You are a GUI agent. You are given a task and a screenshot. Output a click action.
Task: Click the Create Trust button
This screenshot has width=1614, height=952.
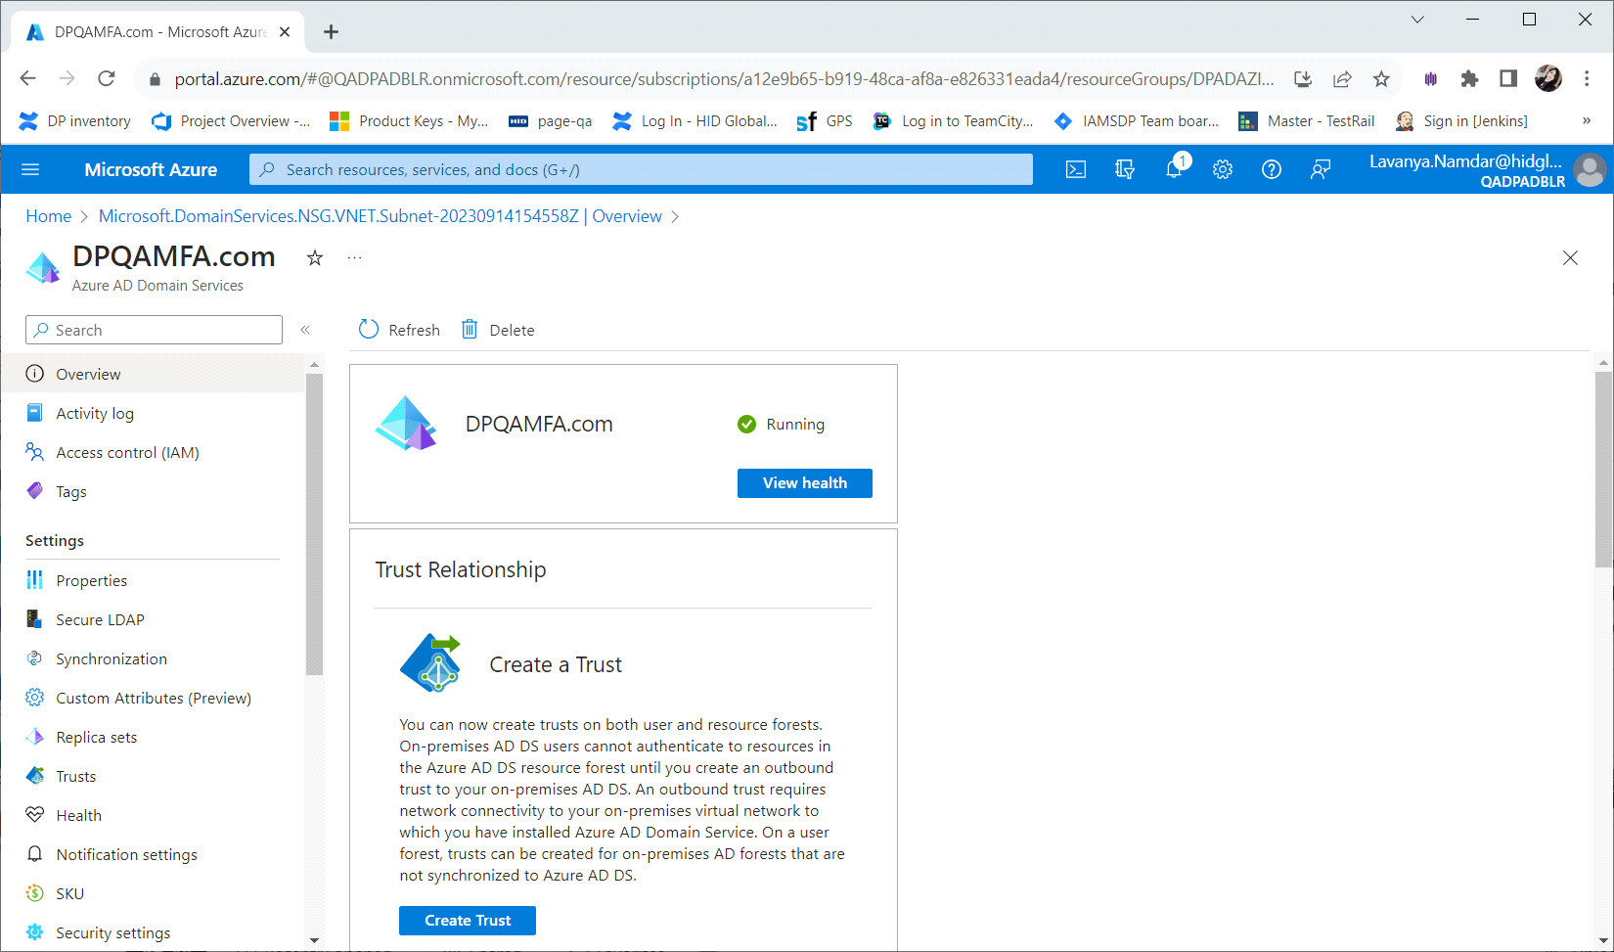click(467, 920)
